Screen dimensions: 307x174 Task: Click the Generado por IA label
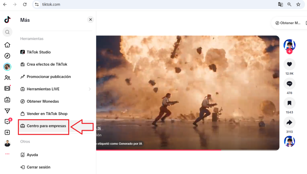[120, 144]
